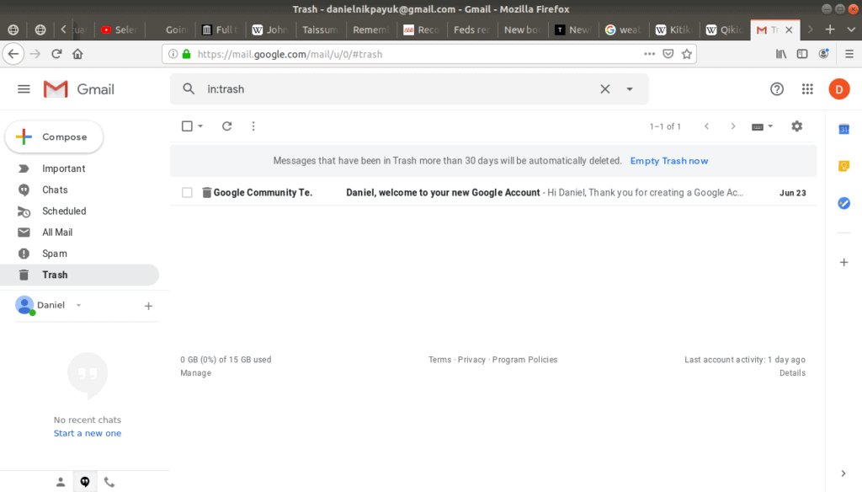Open Gmail settings gear
Viewport: 862px width, 492px height.
(796, 126)
